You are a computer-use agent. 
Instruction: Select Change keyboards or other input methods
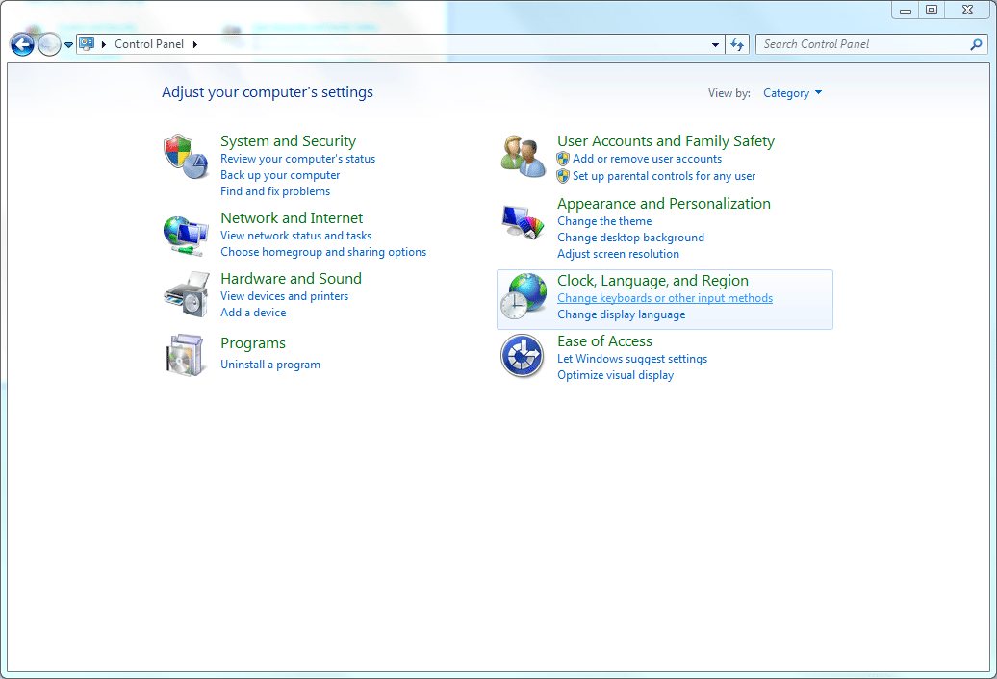664,298
